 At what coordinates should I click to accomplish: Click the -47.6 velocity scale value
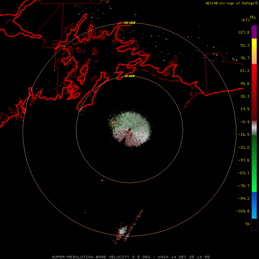244,160
